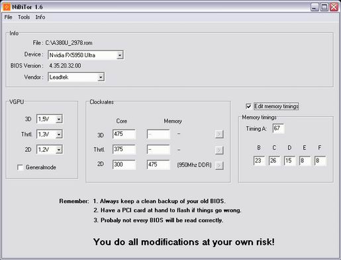This screenshot has width=341, height=260.
Task: Click the Thrtl memory clock field
Action: pyautogui.click(x=158, y=149)
